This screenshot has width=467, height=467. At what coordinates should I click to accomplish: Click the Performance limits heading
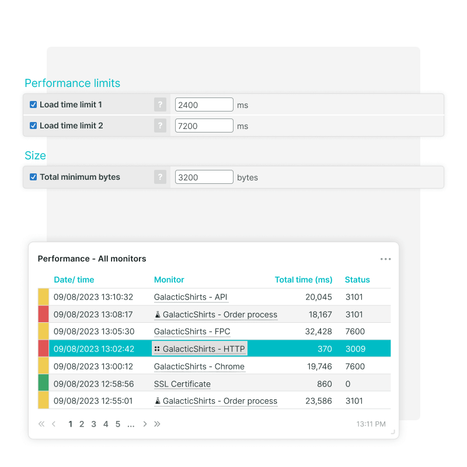coord(72,83)
